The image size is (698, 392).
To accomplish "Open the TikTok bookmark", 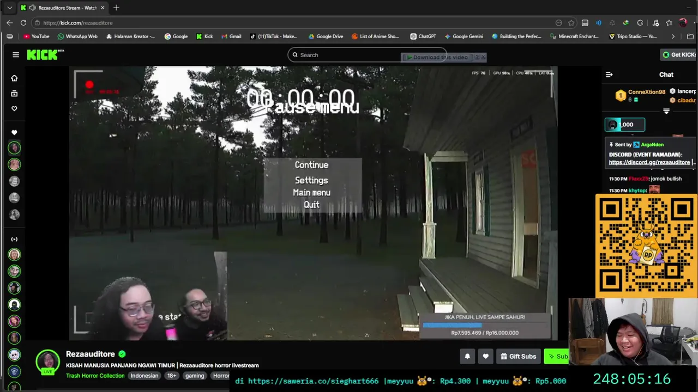I will pos(274,36).
